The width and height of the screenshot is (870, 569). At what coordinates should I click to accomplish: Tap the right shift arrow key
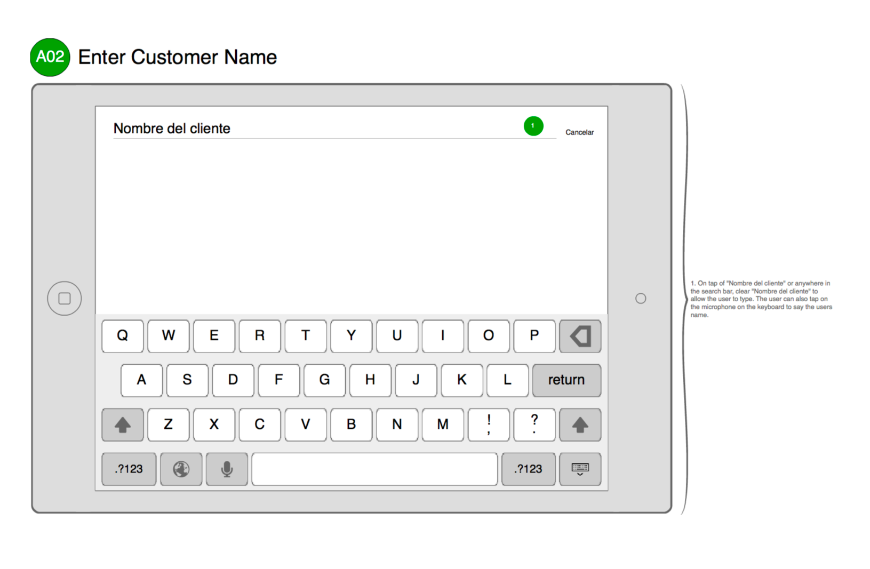coord(580,425)
